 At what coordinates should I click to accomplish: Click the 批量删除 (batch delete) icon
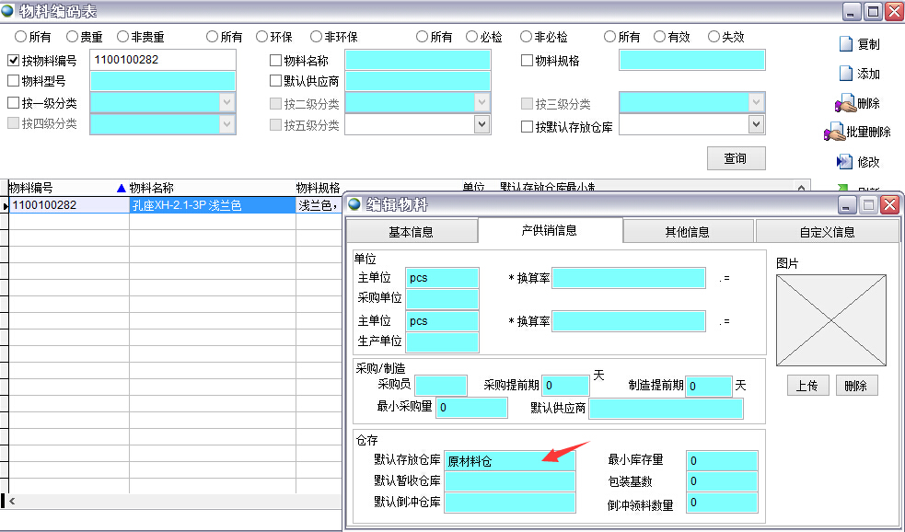click(x=835, y=133)
